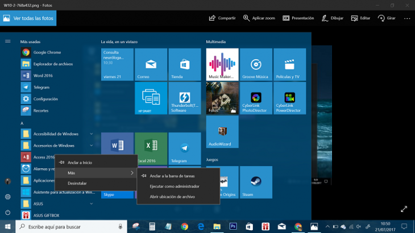Select Anclar a la barra de tareas

click(178, 176)
